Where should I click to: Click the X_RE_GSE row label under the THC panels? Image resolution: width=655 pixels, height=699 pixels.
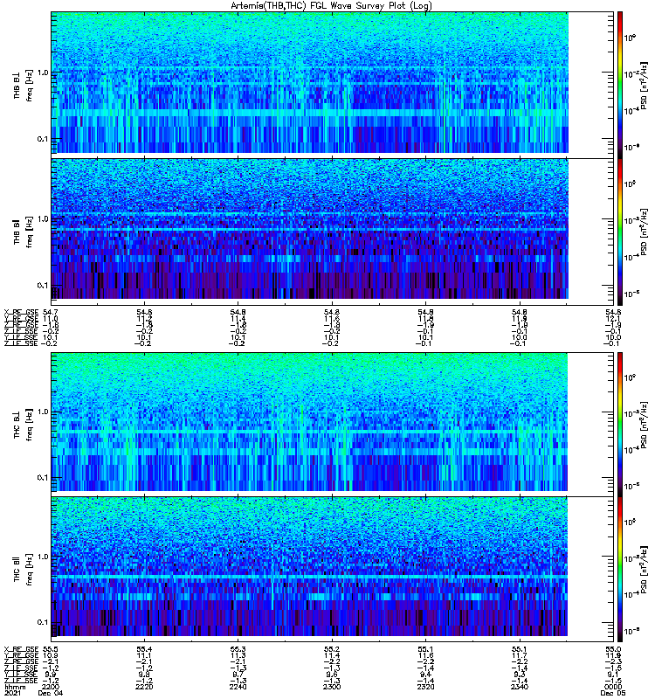point(21,649)
